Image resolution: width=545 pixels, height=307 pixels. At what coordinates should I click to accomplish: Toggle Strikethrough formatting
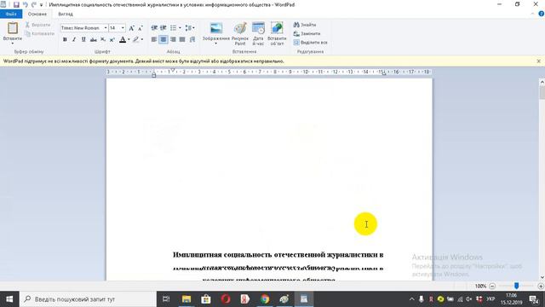click(93, 40)
